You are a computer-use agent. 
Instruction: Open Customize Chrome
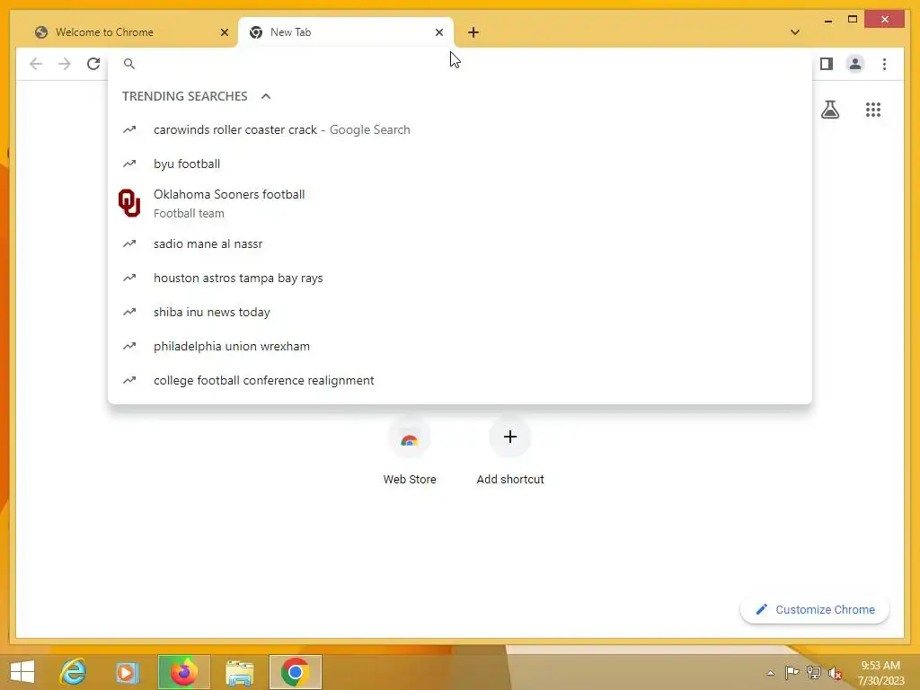coord(815,610)
